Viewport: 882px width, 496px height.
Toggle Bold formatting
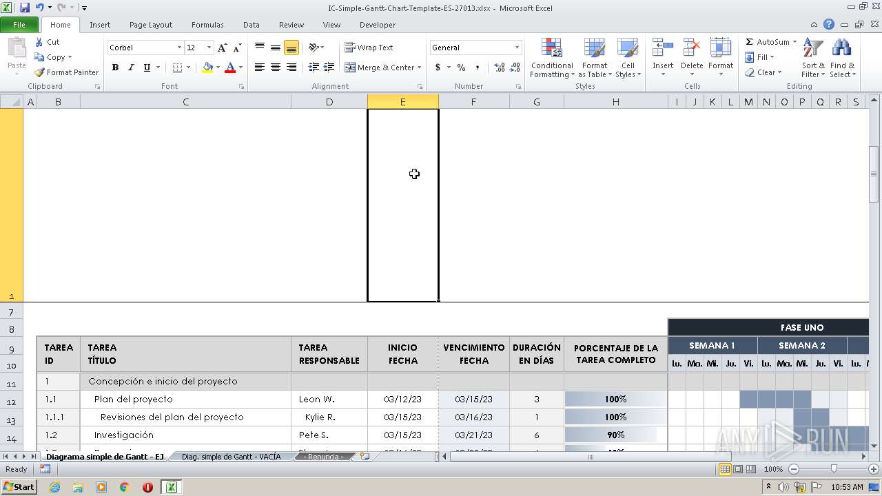pyautogui.click(x=115, y=68)
